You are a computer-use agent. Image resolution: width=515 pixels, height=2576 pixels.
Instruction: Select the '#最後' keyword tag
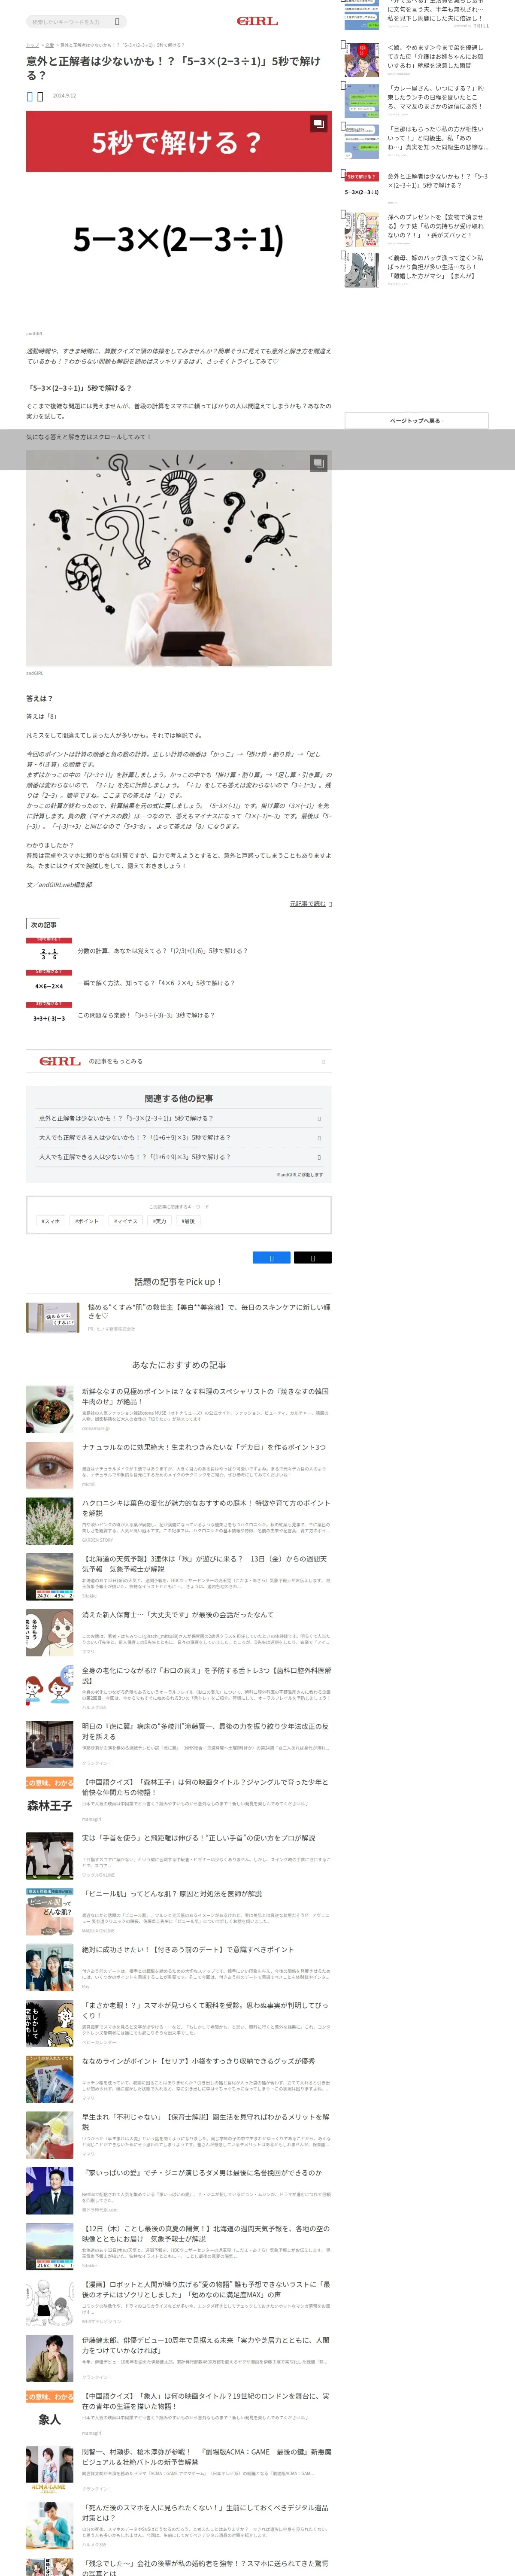pyautogui.click(x=188, y=1221)
